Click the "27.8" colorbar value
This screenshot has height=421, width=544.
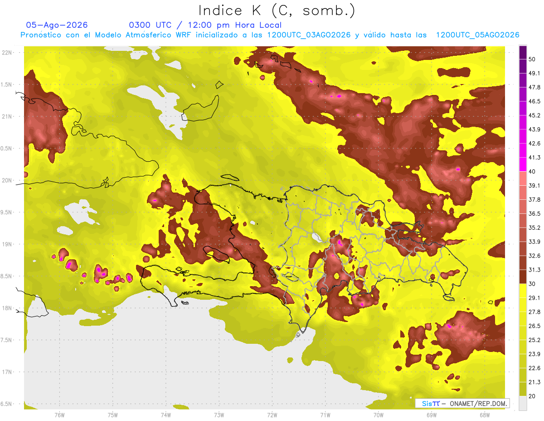tap(534, 312)
